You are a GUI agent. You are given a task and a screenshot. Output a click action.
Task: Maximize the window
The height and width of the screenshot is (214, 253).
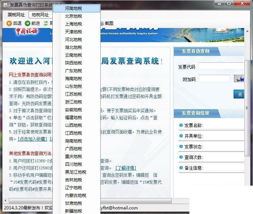[x=229, y=3]
